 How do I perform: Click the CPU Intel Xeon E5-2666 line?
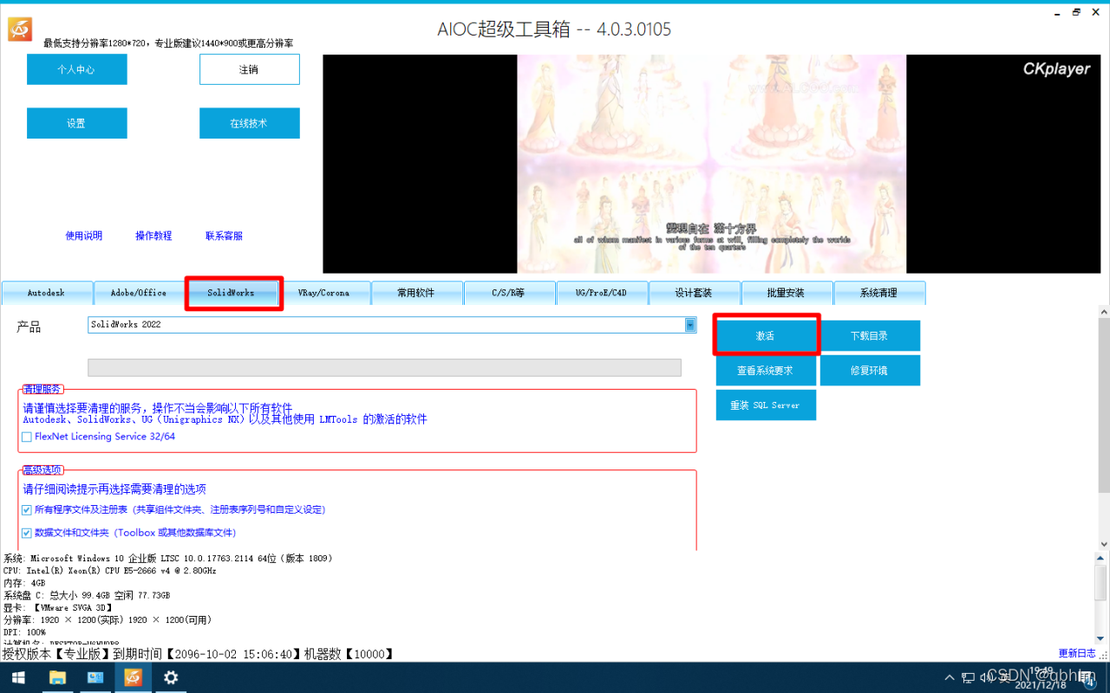point(110,571)
